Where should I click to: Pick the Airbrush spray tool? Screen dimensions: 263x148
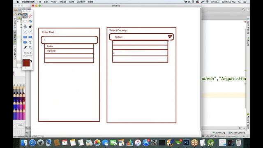coord(30,21)
